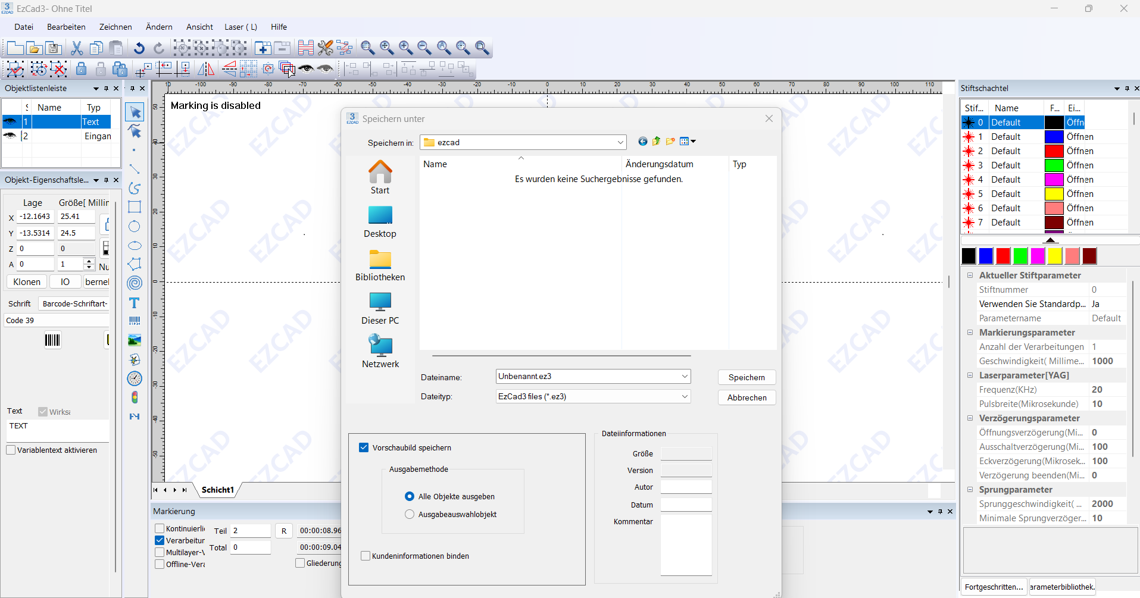Open the Dateityp dropdown
Image resolution: width=1140 pixels, height=598 pixels.
[x=685, y=396]
